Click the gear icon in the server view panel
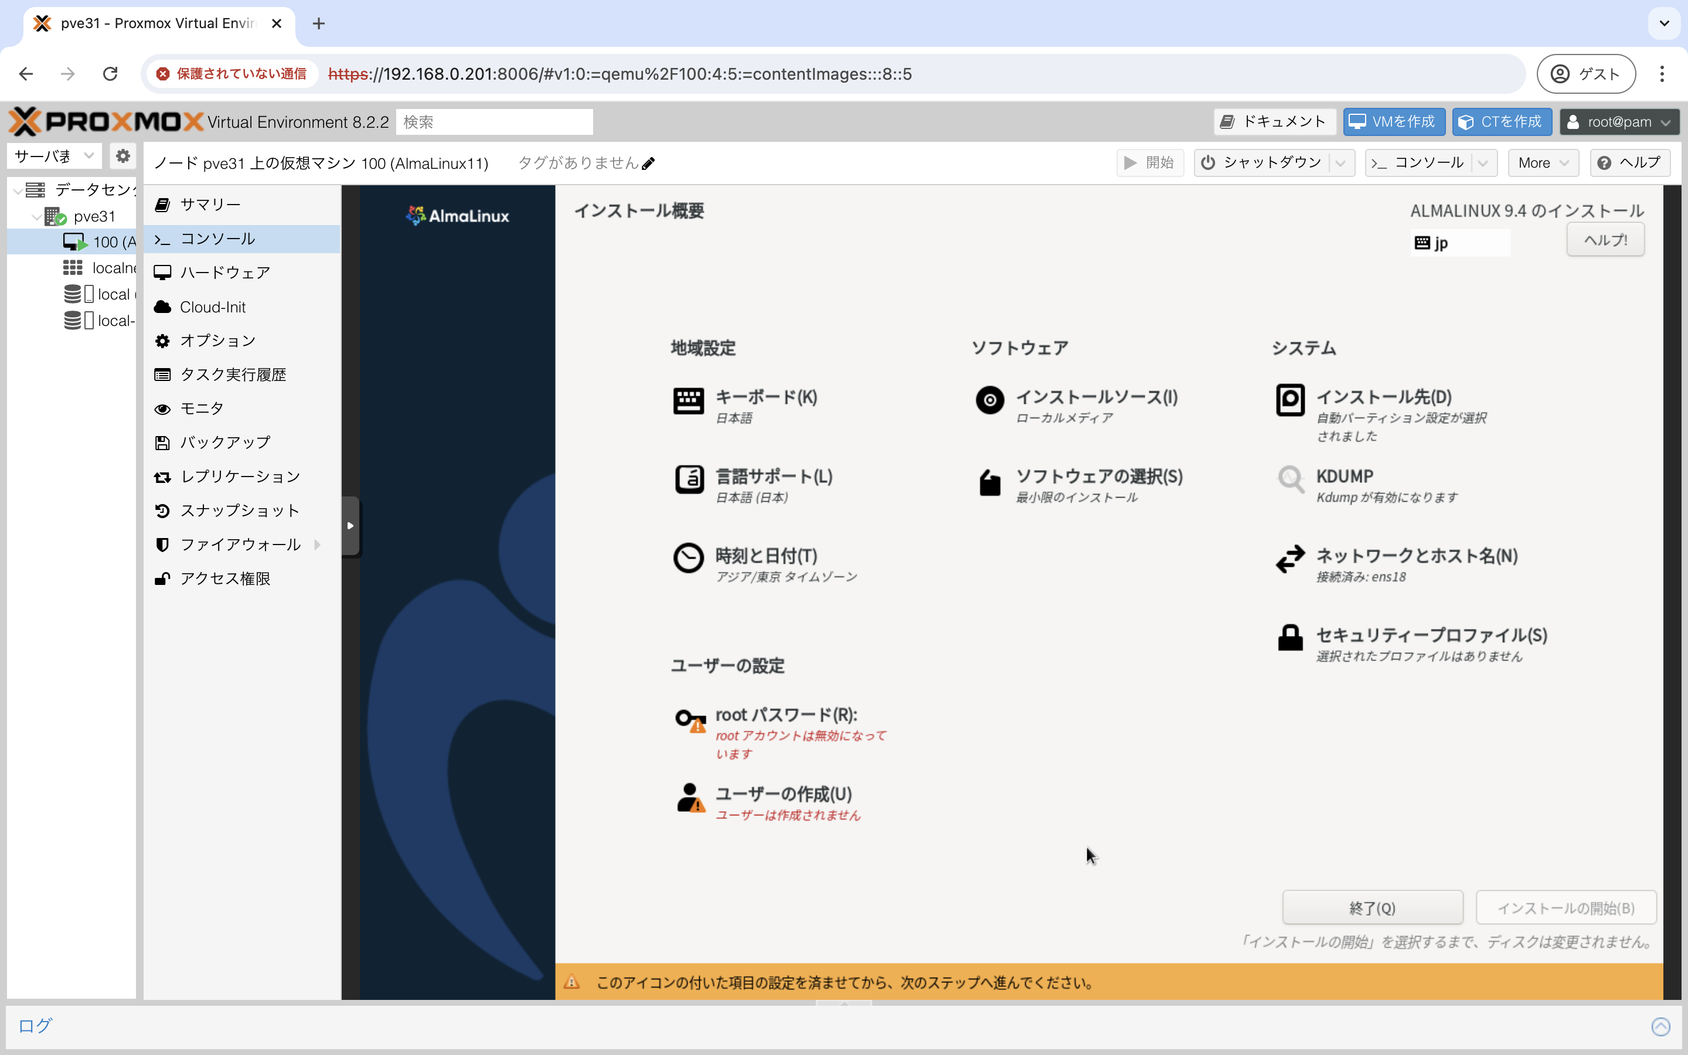Screen dimensions: 1688x1055 point(122,155)
